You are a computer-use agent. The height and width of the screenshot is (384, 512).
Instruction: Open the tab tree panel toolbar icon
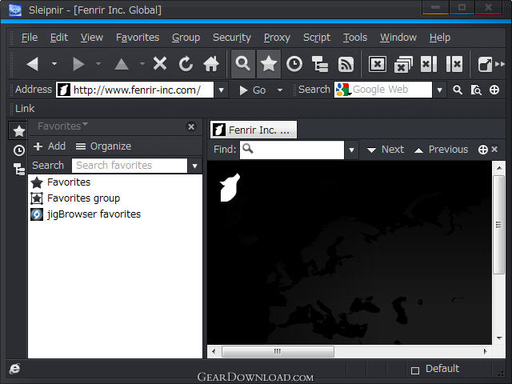320,64
